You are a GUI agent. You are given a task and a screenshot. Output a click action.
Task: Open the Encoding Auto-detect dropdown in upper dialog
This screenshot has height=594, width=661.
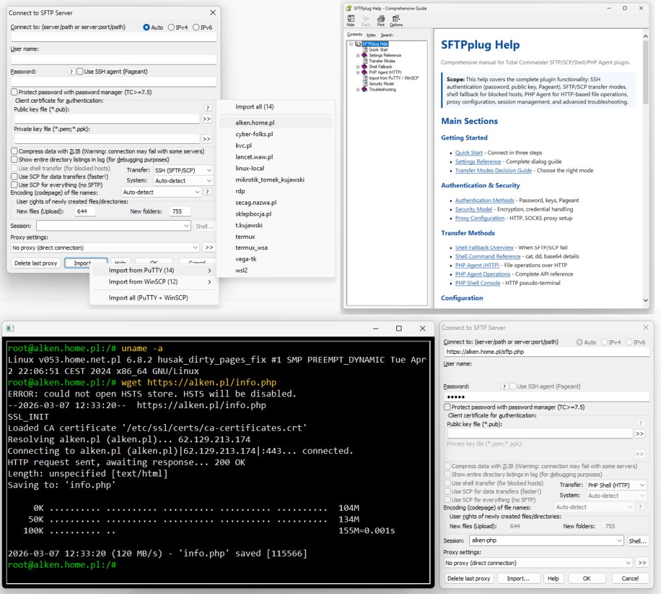point(161,192)
